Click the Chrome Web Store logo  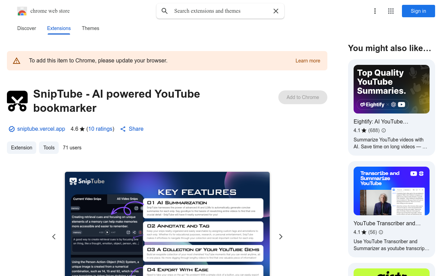pos(22,11)
